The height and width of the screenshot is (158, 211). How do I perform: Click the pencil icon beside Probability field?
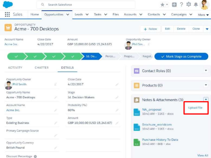(x=117, y=110)
